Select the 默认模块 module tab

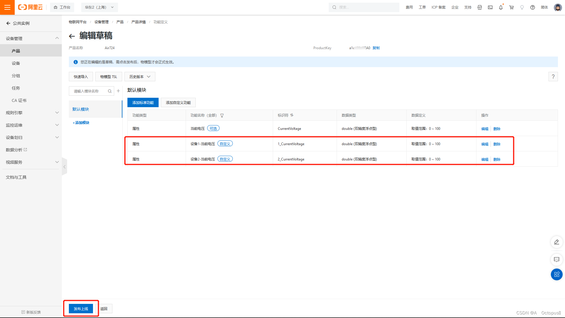point(95,109)
